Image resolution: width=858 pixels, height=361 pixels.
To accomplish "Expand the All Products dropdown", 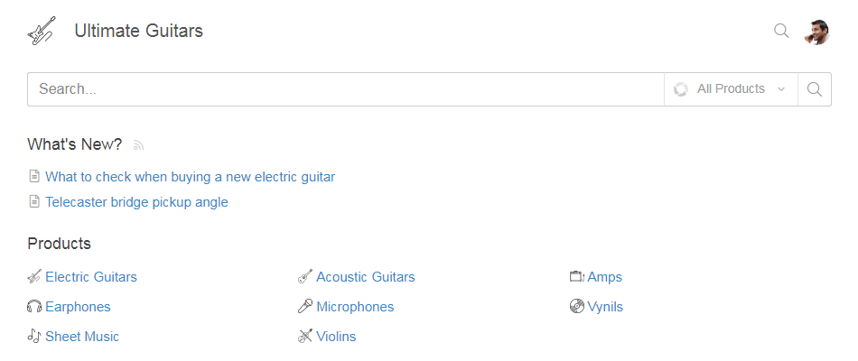I will 731,89.
